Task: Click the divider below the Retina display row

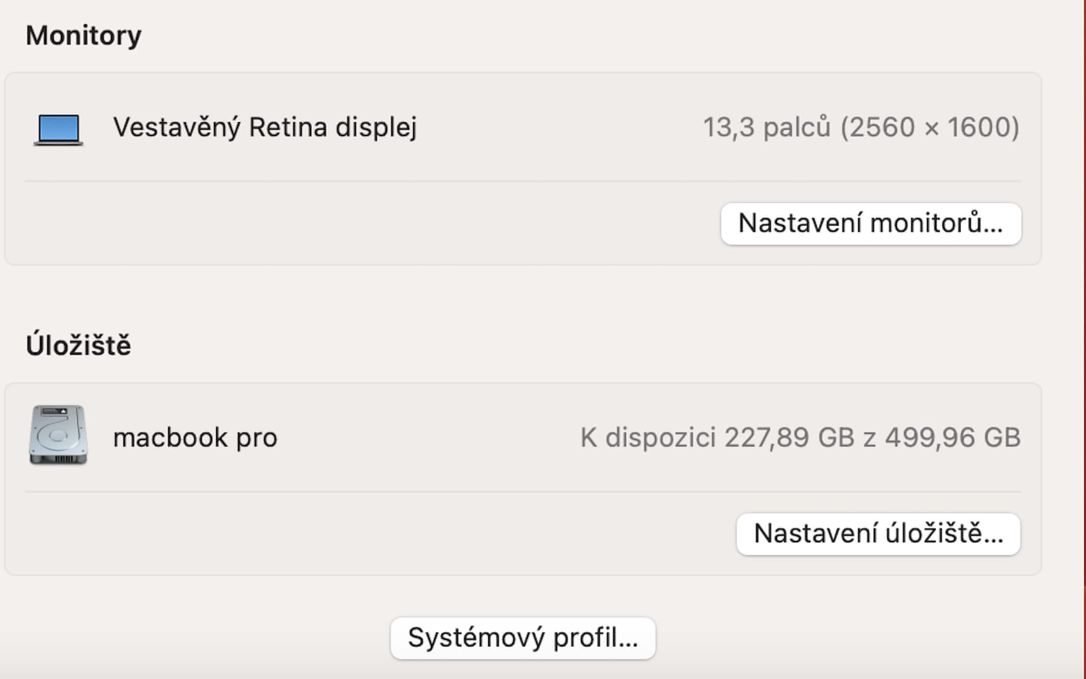Action: tap(523, 181)
